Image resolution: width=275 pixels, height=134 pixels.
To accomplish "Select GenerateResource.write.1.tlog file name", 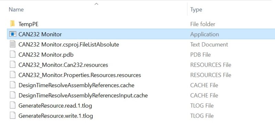I will pyautogui.click(x=56, y=116).
